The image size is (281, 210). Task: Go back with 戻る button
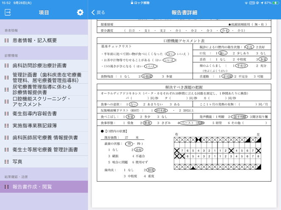point(98,13)
